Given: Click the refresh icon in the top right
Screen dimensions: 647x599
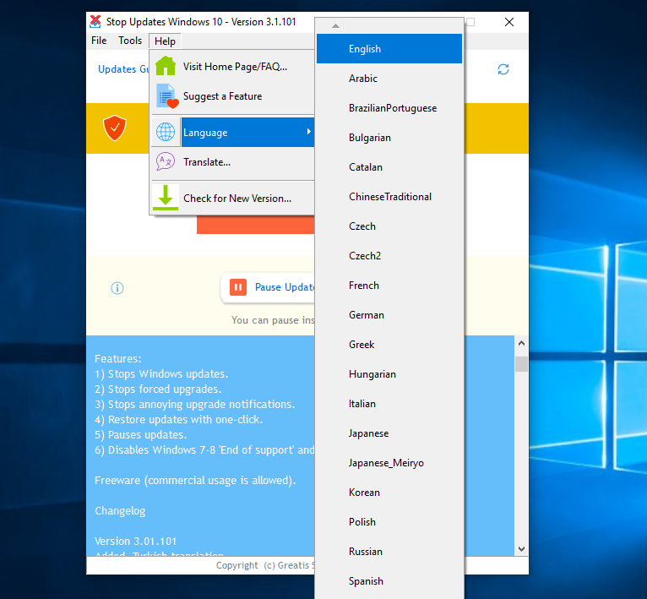Looking at the screenshot, I should (503, 69).
